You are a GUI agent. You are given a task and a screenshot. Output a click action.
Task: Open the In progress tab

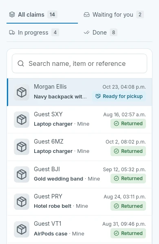[34, 33]
